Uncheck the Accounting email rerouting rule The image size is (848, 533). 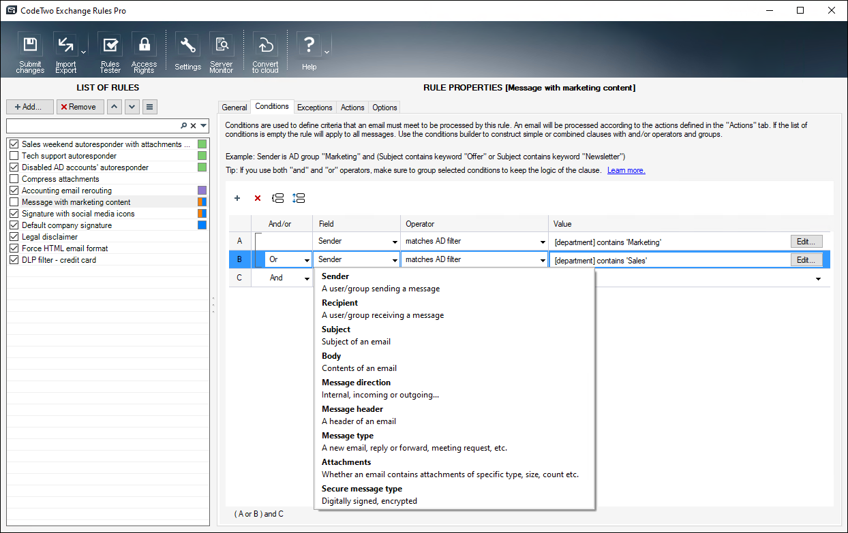14,191
